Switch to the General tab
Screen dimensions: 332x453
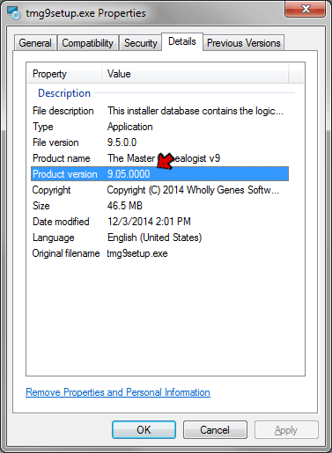click(x=35, y=43)
